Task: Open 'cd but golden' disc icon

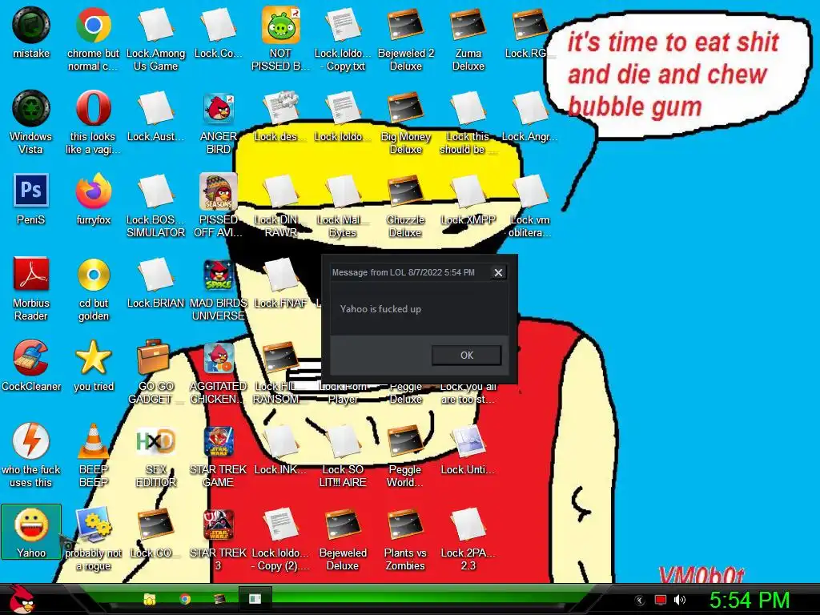Action: coord(93,288)
